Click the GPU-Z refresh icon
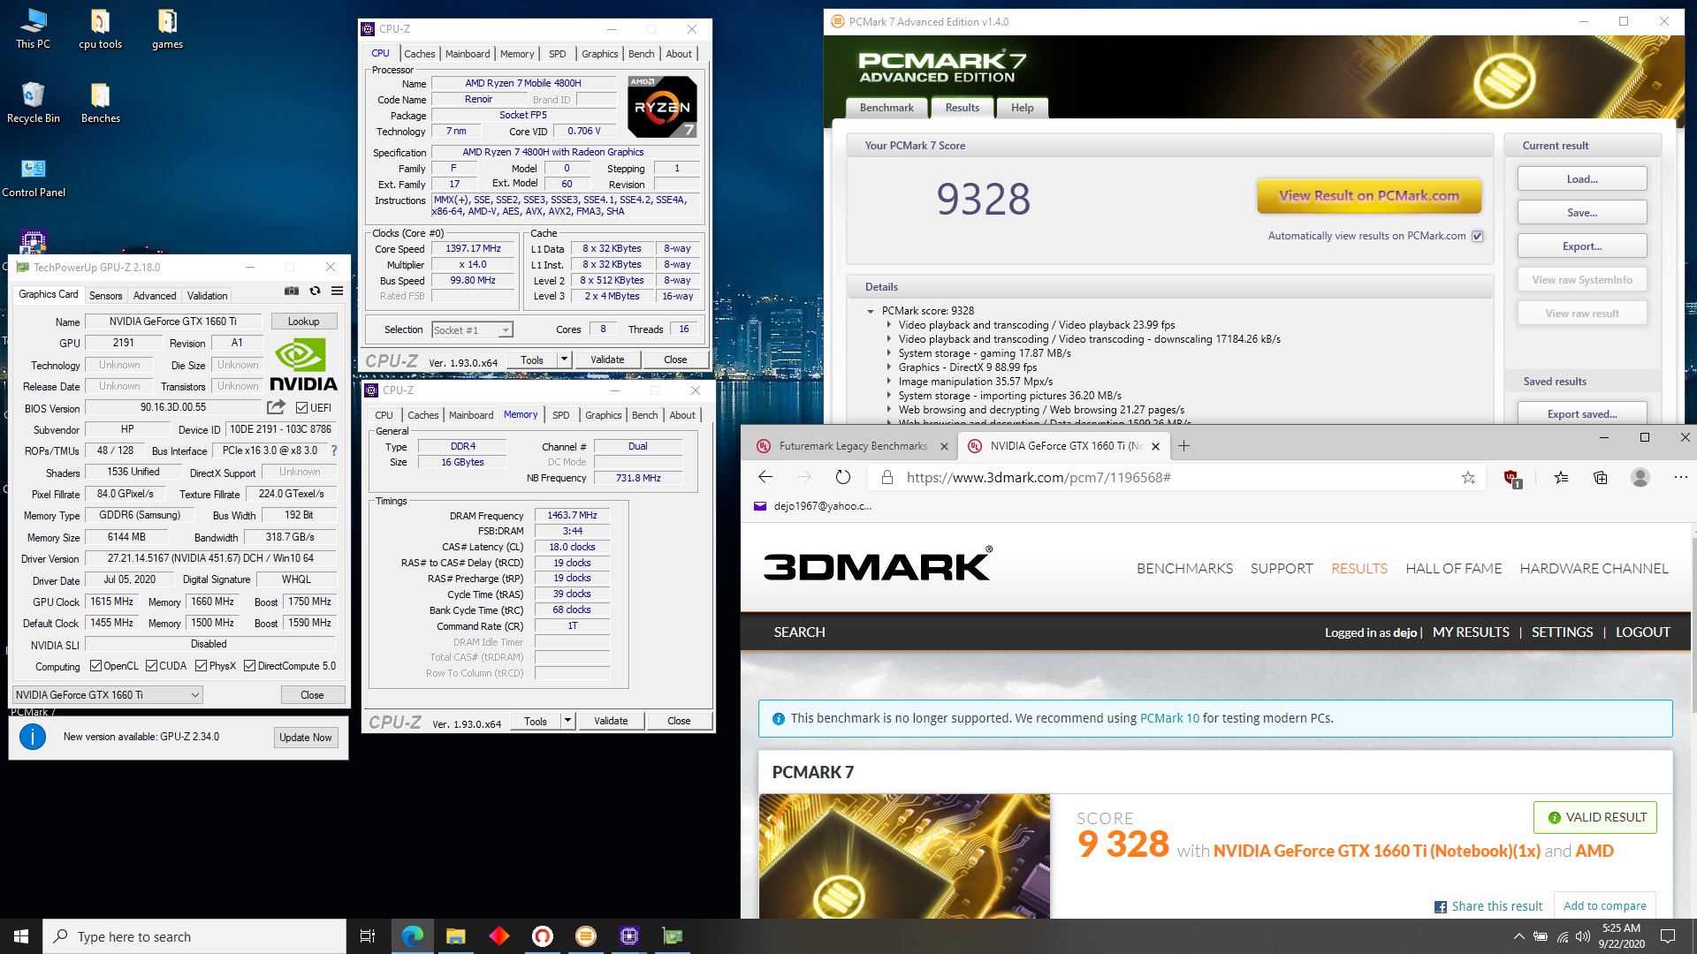 [x=315, y=291]
